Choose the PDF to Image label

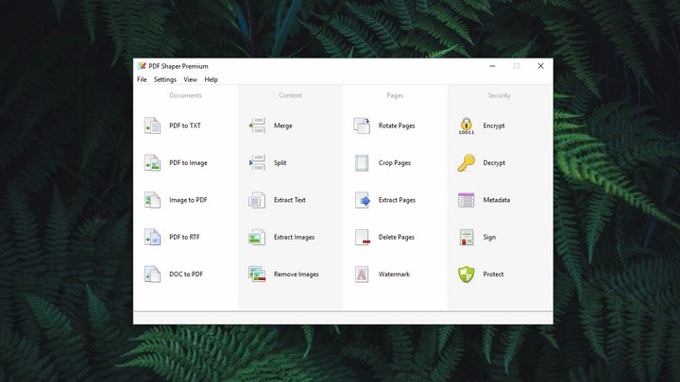coord(188,163)
